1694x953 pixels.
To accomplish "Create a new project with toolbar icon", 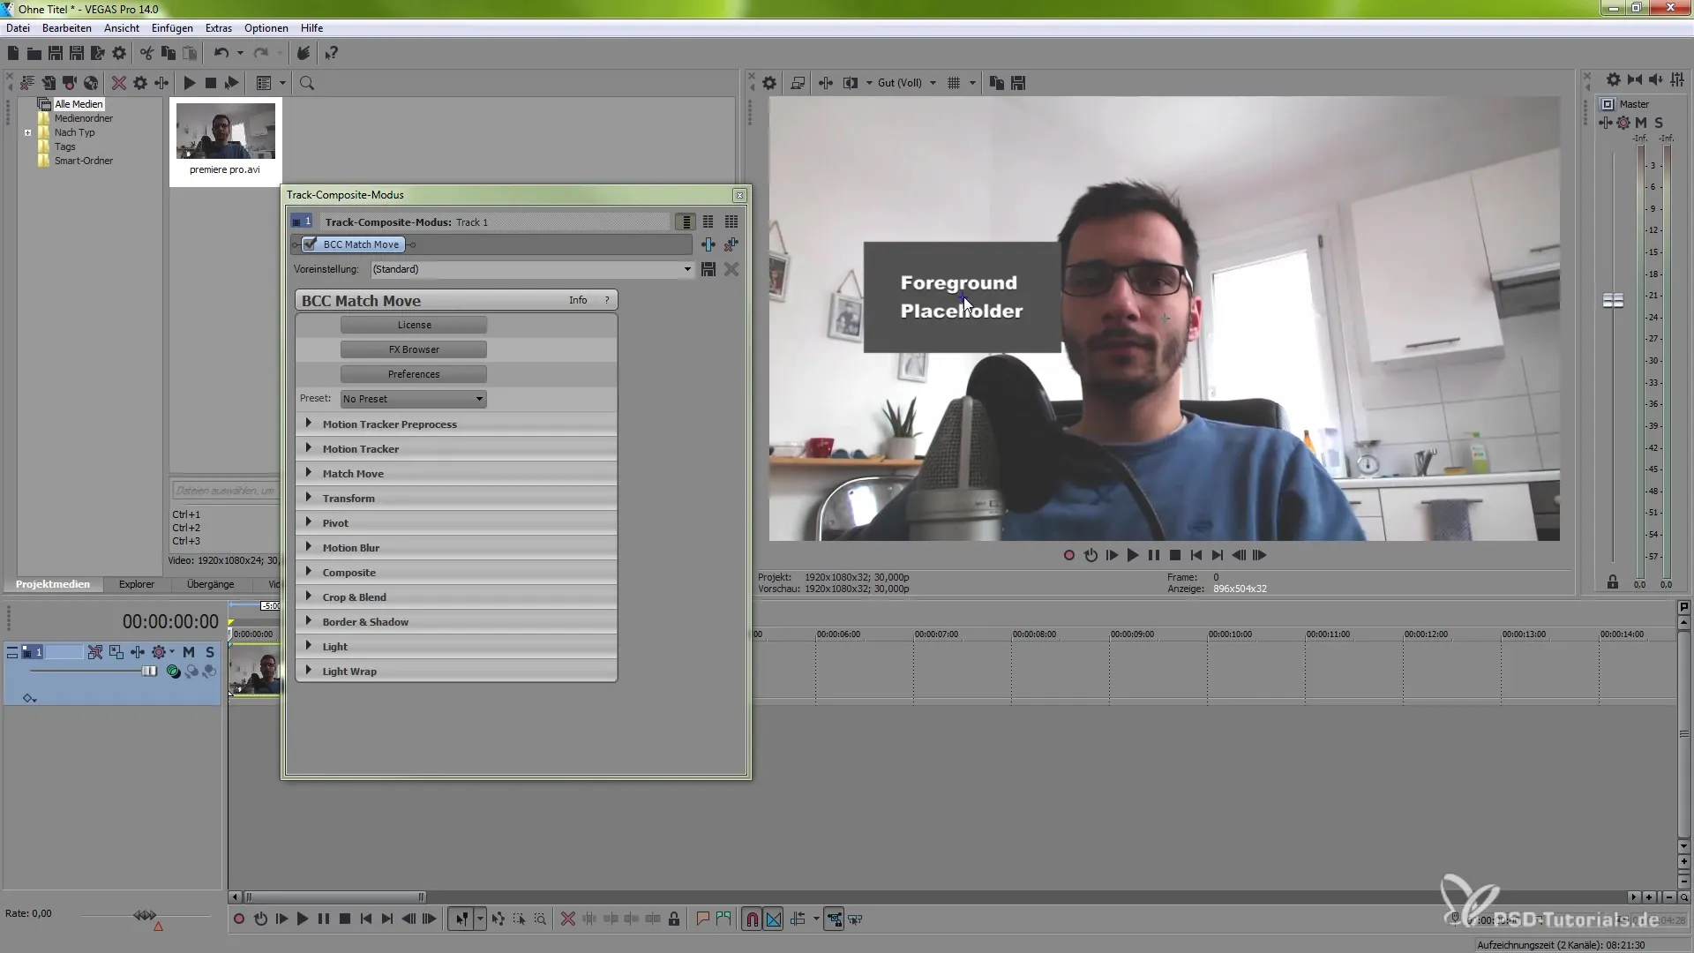I will [13, 54].
